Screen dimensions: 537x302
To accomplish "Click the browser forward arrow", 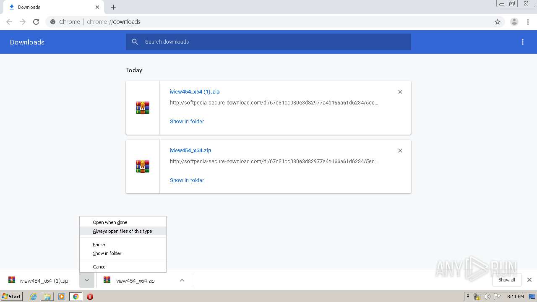I will pyautogui.click(x=23, y=22).
